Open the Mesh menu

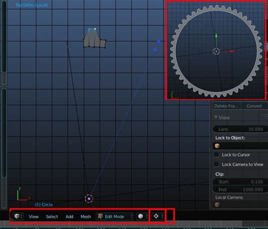pyautogui.click(x=86, y=217)
